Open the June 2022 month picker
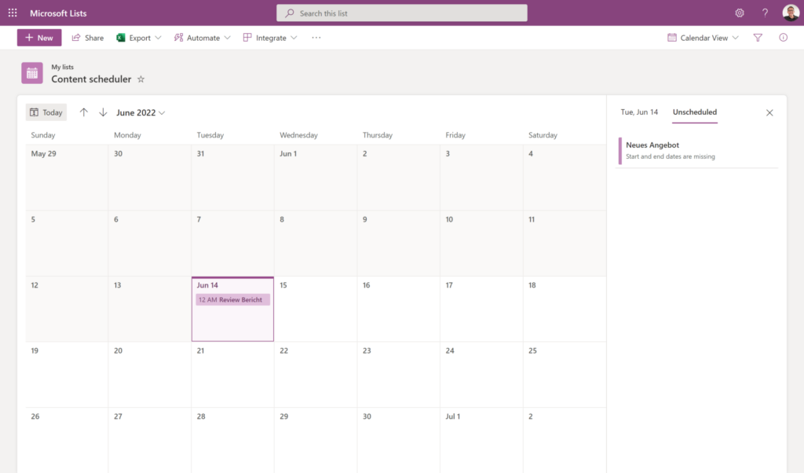 tap(141, 112)
